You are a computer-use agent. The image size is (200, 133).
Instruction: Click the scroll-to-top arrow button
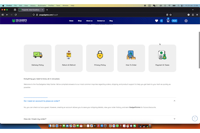[195, 118]
